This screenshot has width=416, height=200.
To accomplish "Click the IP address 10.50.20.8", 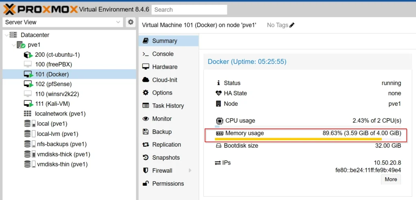I will point(387,163).
